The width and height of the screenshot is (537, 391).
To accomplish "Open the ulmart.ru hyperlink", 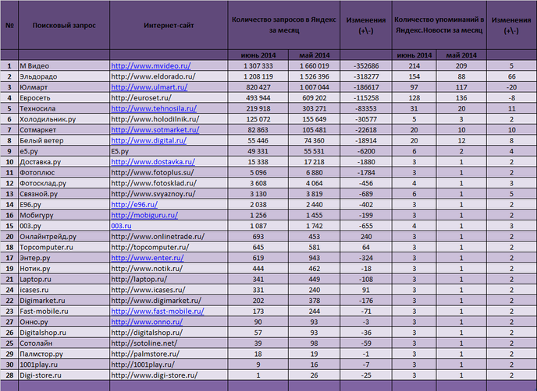I will (149, 87).
